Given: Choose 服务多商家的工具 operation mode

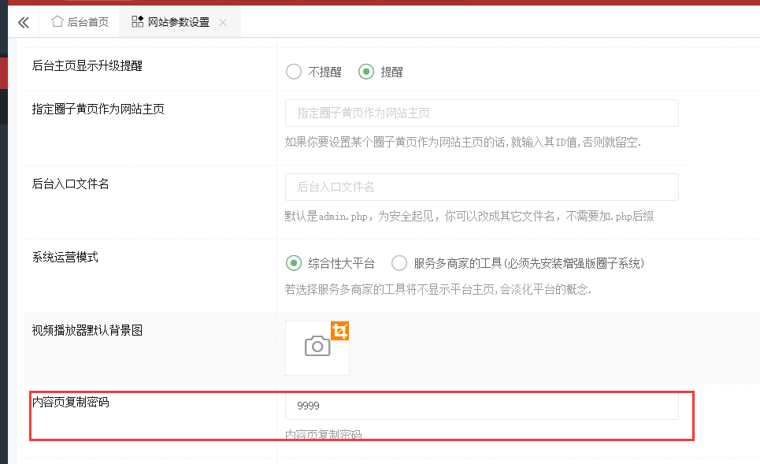Looking at the screenshot, I should click(399, 263).
